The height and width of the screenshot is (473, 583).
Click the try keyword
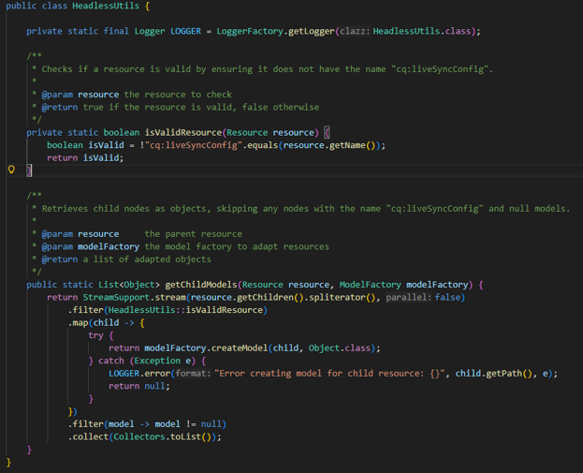click(x=95, y=335)
